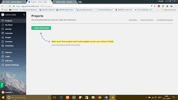178x100 pixels.
Task: Open the OpenCV bookmark
Action: 47,10
